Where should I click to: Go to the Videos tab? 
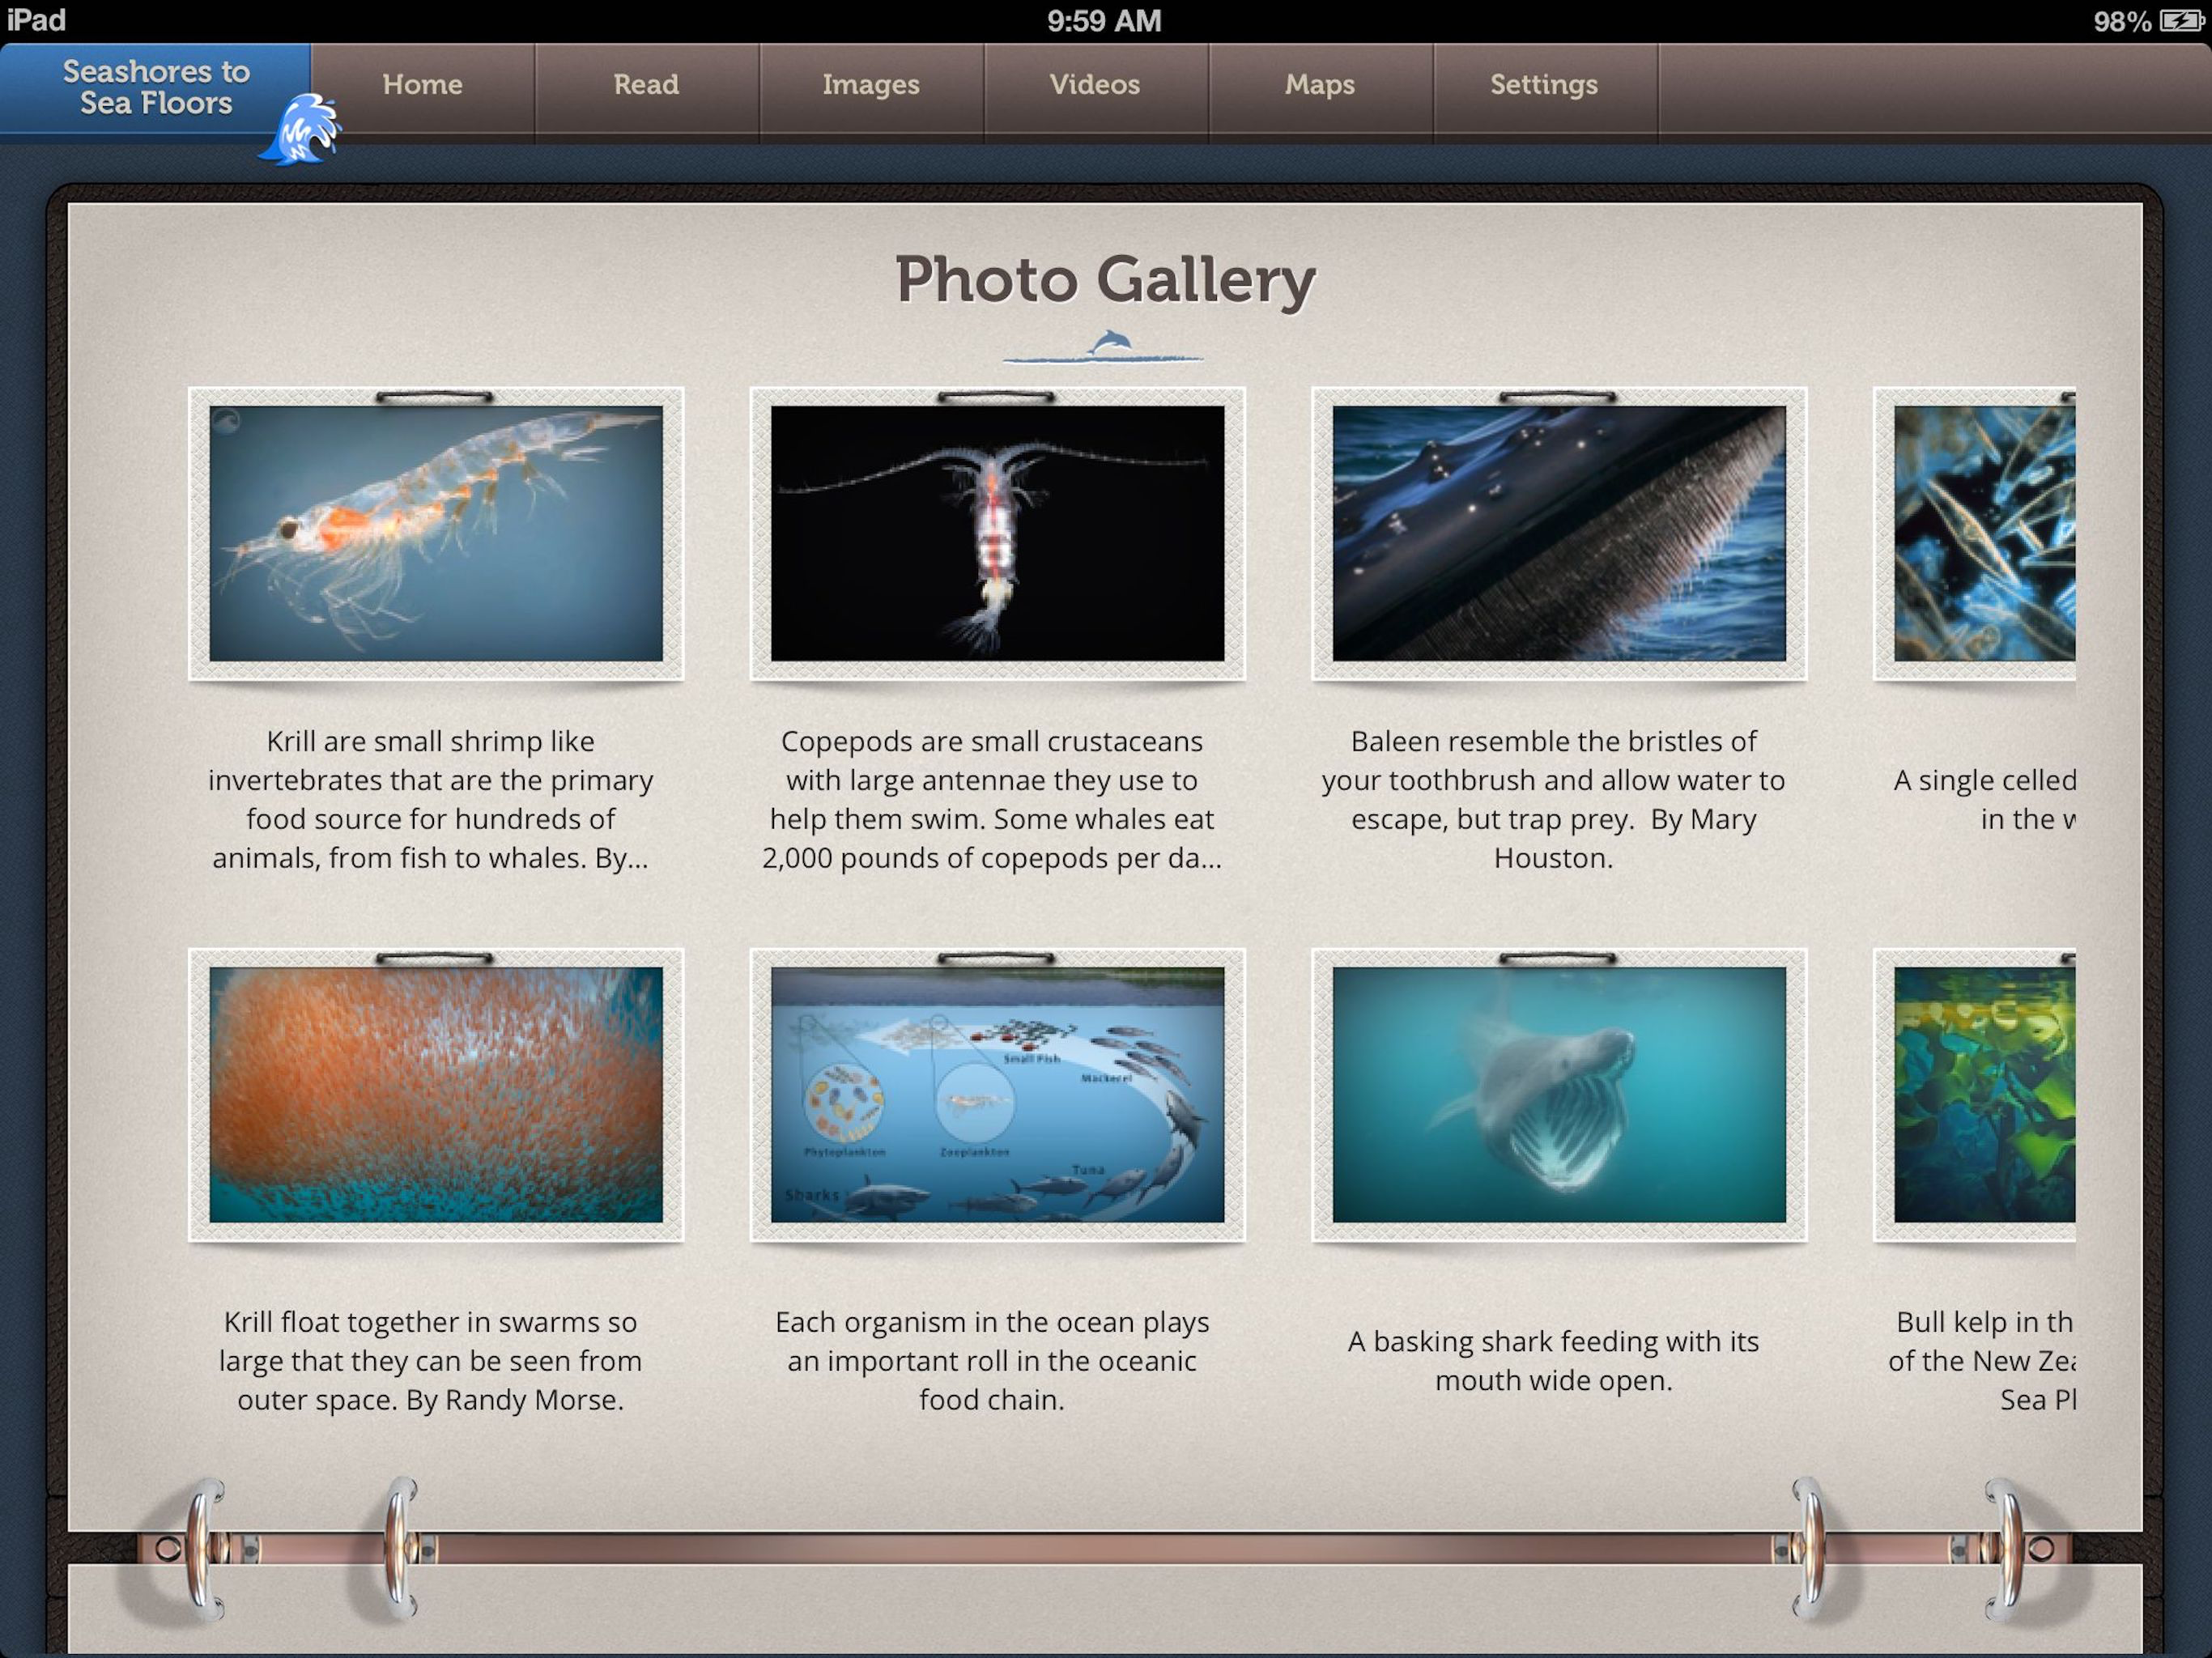[1094, 85]
